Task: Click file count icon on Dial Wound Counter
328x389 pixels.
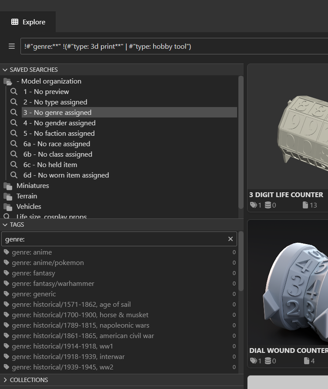Action: [x=307, y=361]
